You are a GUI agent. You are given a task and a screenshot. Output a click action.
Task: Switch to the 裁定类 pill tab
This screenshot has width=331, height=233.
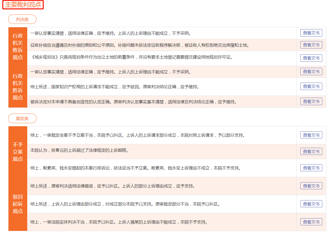[x=22, y=118]
